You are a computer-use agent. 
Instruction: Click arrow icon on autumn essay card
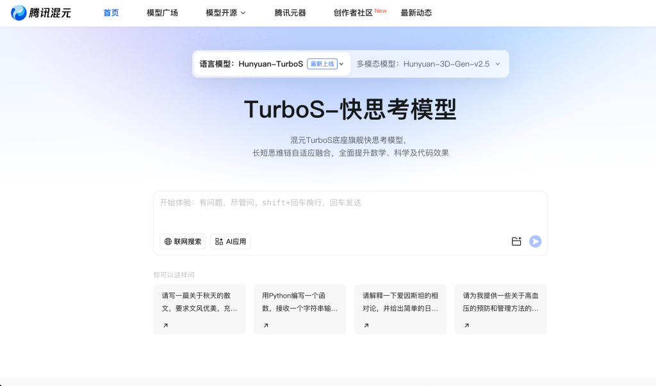[166, 325]
